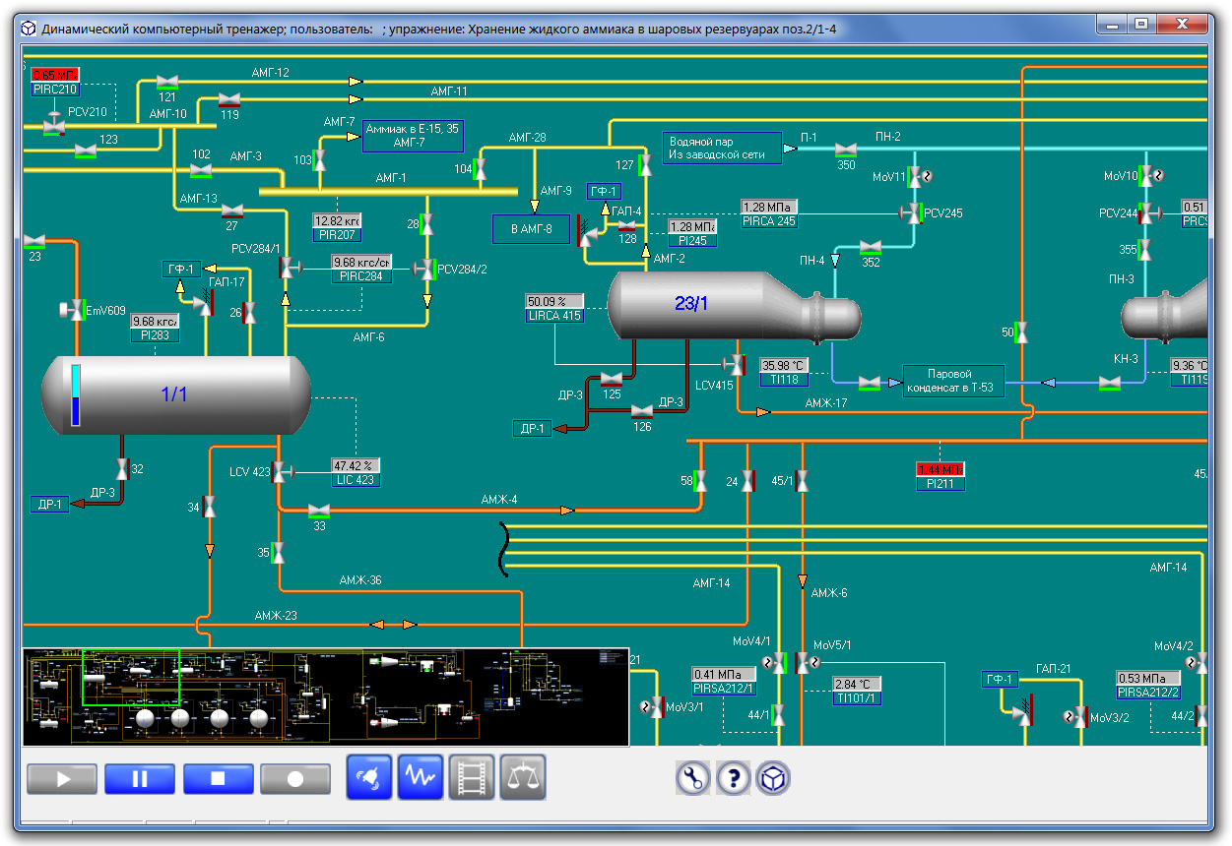
Task: Open level controller LIC 423 tag
Action: click(356, 480)
